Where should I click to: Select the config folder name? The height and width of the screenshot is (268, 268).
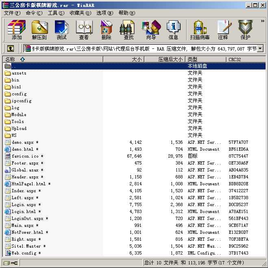pyautogui.click(x=19, y=94)
